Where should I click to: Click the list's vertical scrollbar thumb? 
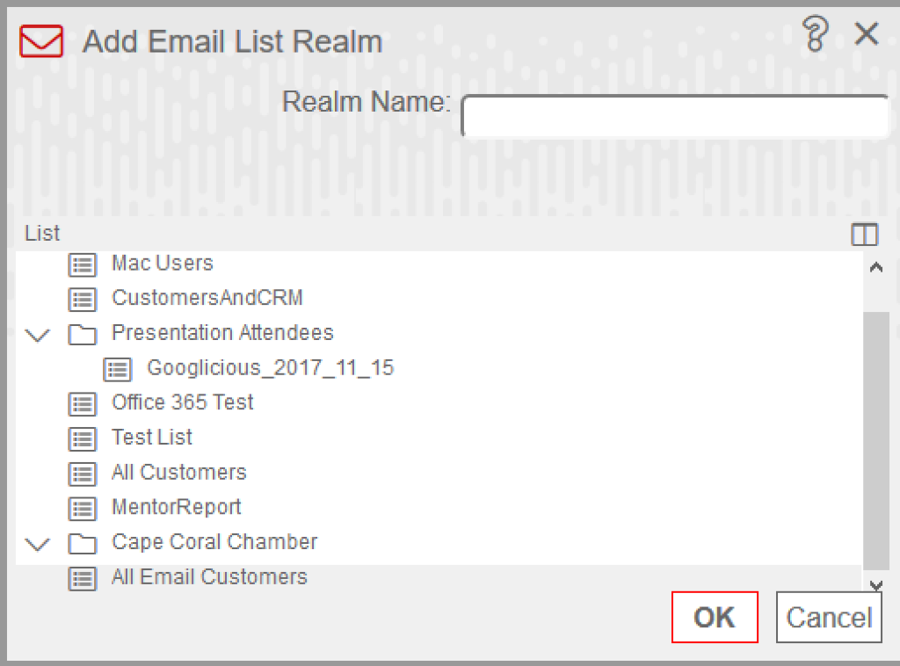(x=876, y=440)
